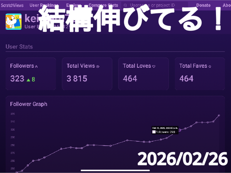Click the star icon beside Total Faves

(x=210, y=66)
